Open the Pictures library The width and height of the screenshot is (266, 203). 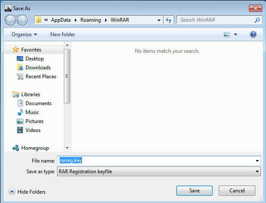click(34, 121)
